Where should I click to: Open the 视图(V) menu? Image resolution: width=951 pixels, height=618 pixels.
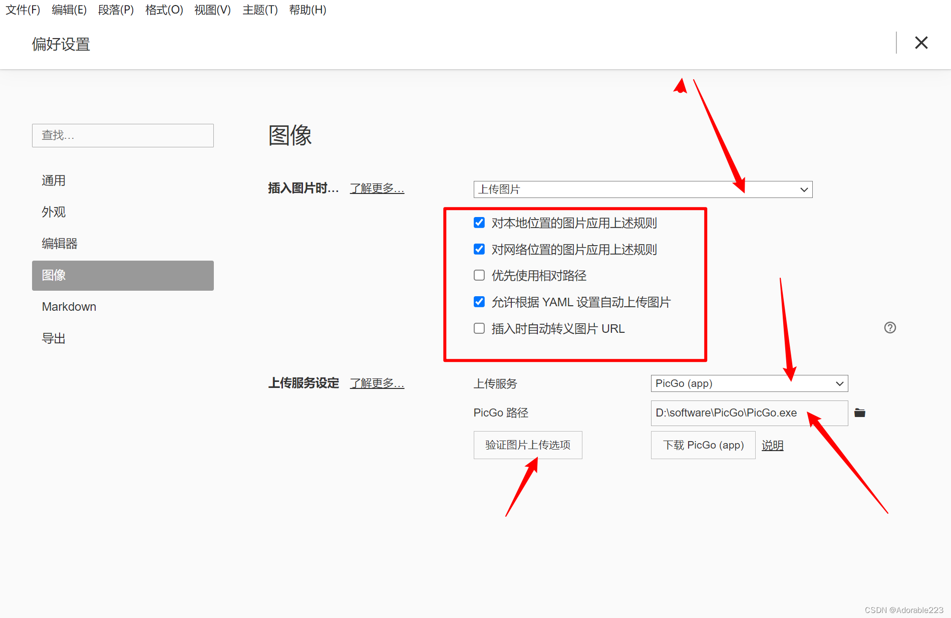212,10
